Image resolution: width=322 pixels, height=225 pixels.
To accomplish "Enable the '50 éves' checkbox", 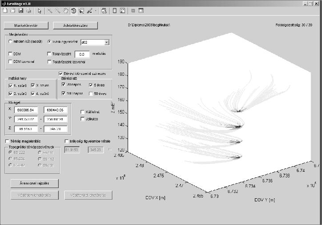I will click(x=91, y=94).
